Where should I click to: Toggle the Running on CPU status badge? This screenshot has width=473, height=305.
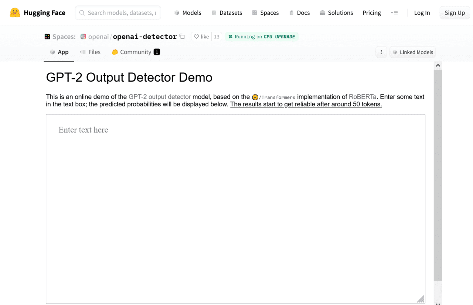coord(262,36)
